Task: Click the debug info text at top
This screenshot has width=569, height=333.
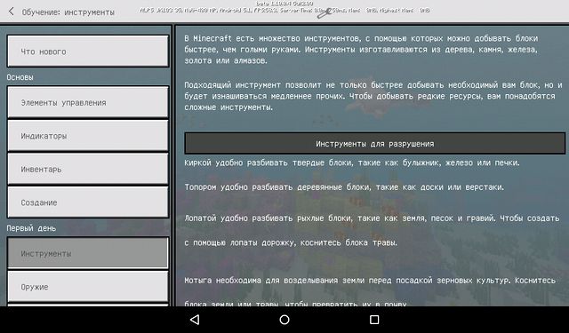Action: coord(284,8)
